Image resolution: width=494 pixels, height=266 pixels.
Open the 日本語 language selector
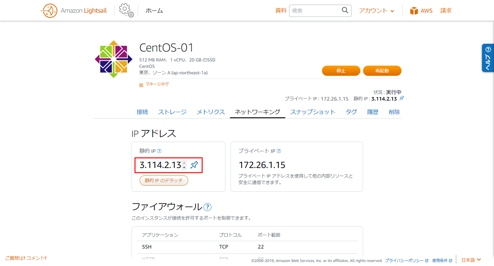click(x=471, y=260)
